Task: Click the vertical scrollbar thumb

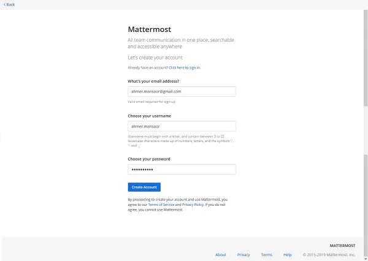Action: [366, 58]
